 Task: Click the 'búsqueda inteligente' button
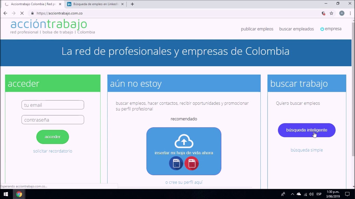(307, 130)
